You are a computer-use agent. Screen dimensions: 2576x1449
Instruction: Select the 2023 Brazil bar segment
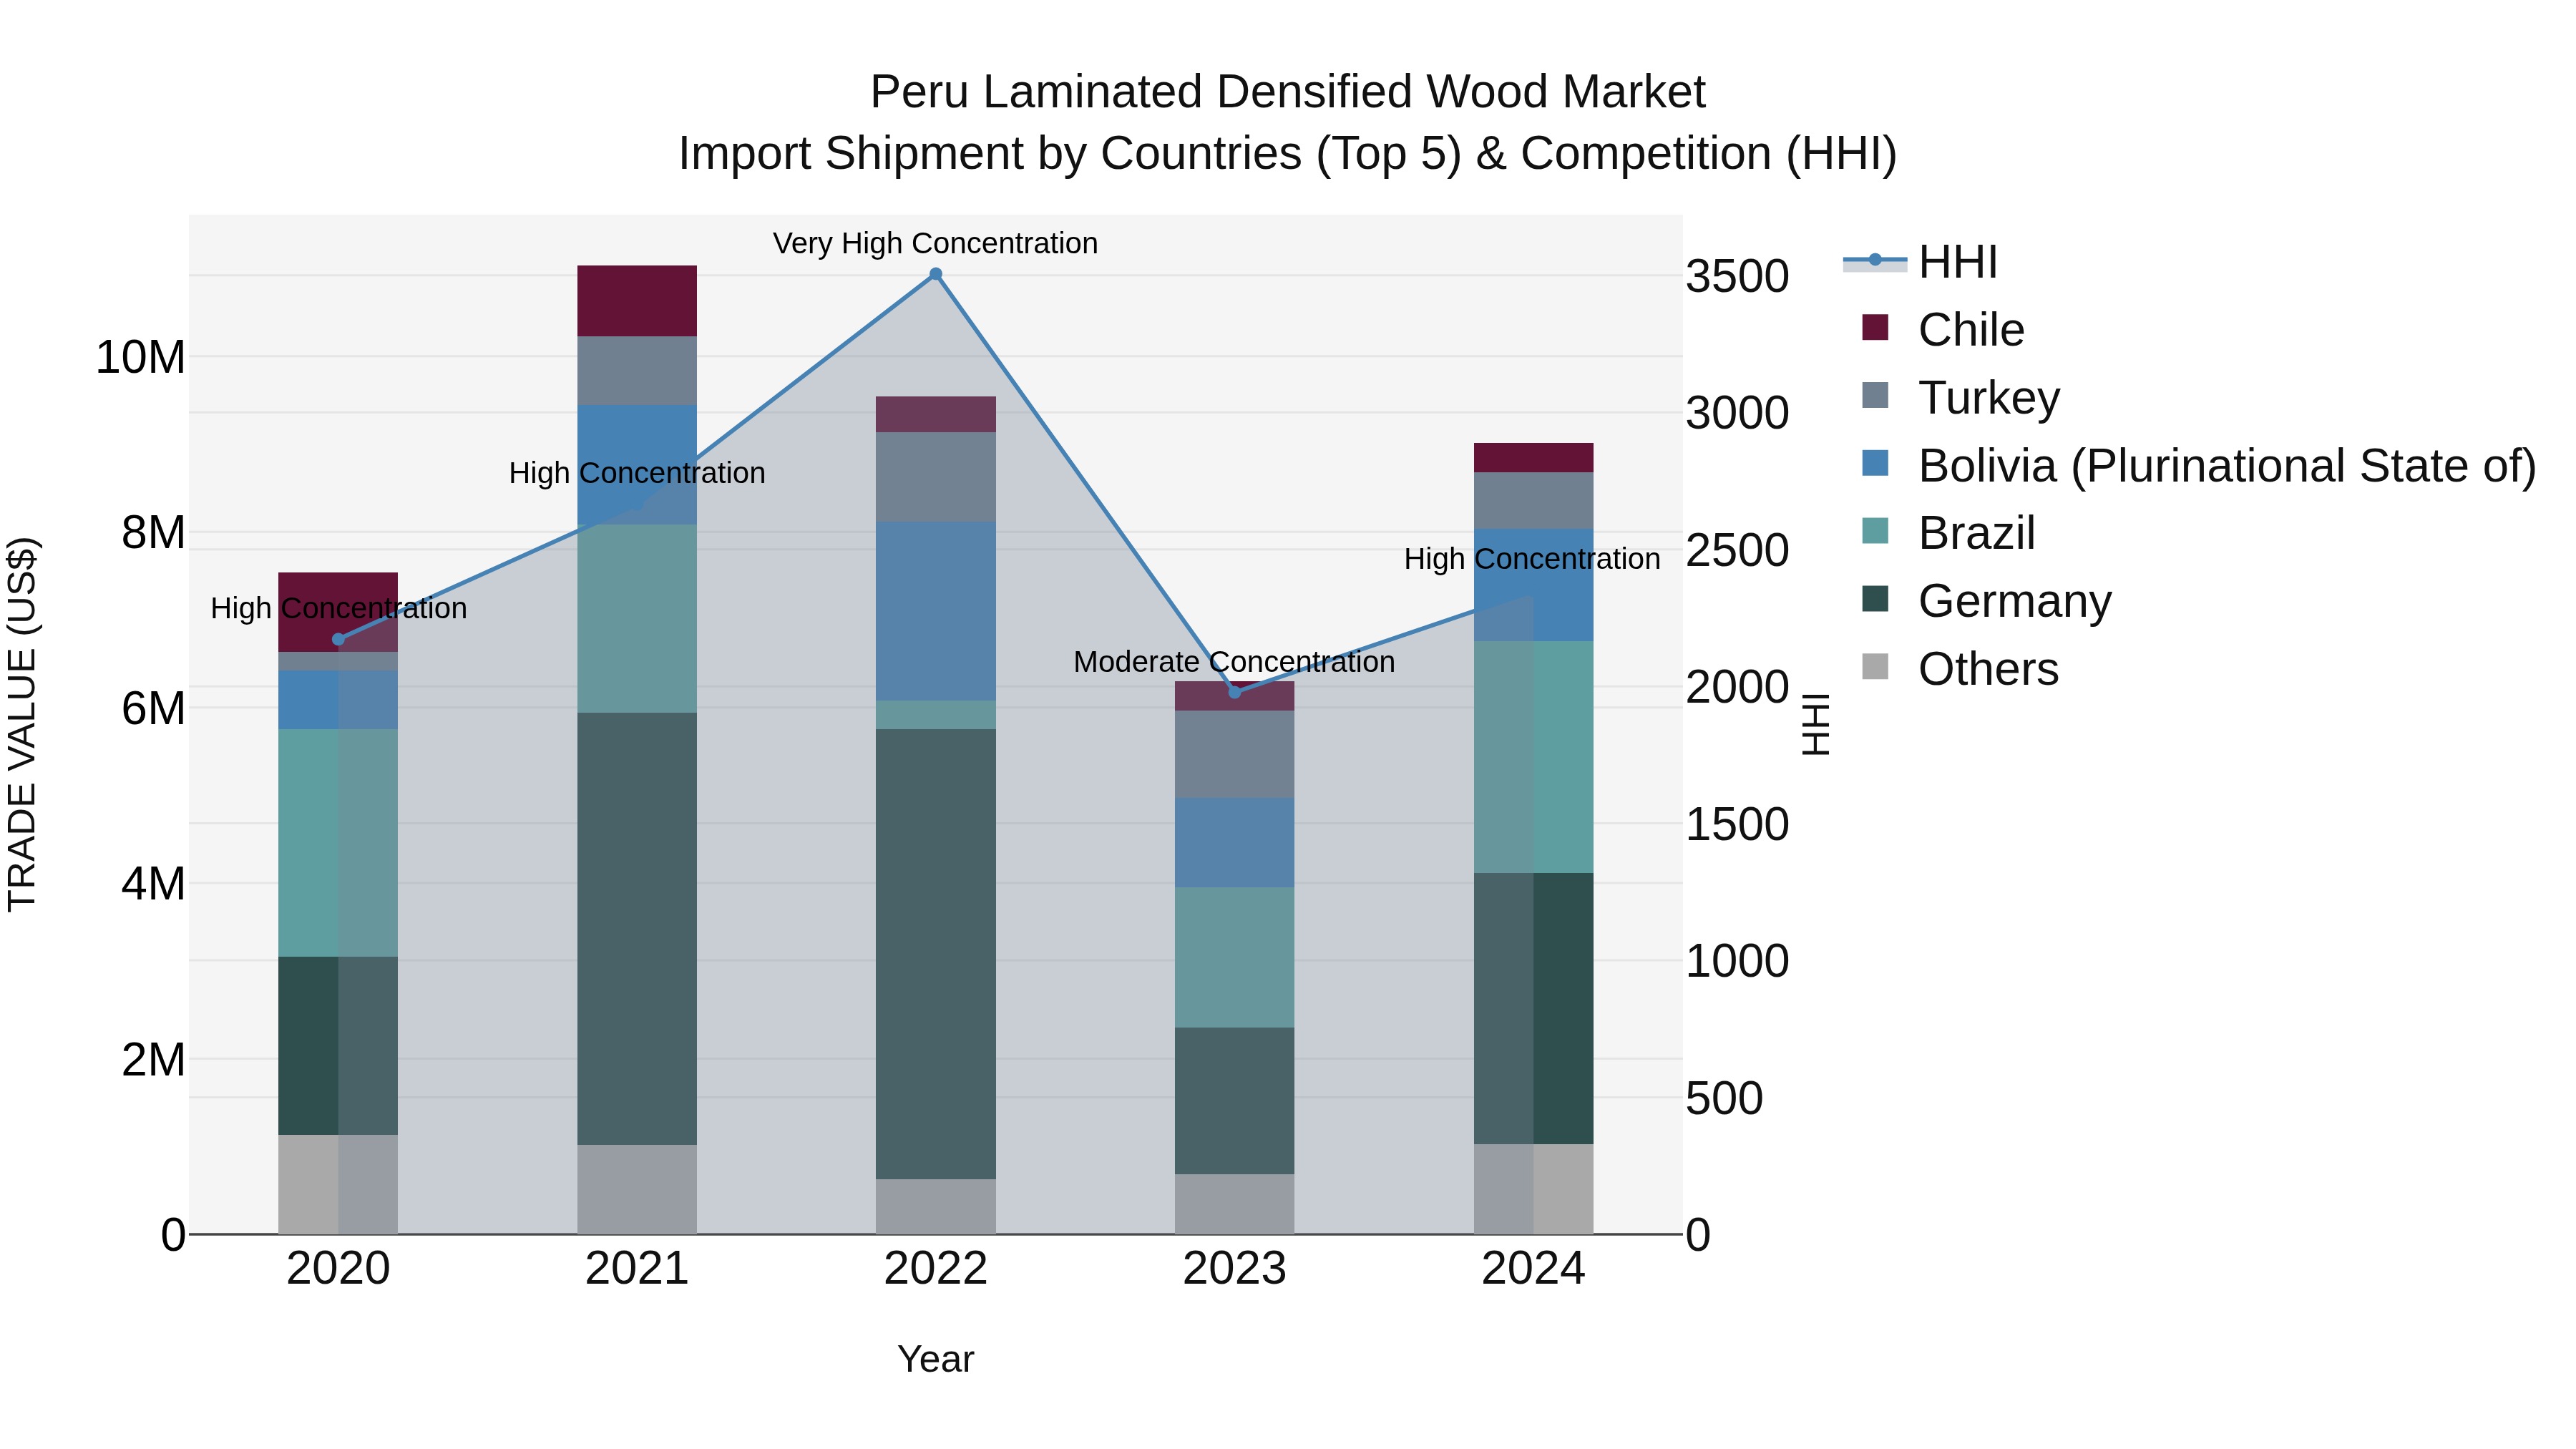(x=1234, y=958)
